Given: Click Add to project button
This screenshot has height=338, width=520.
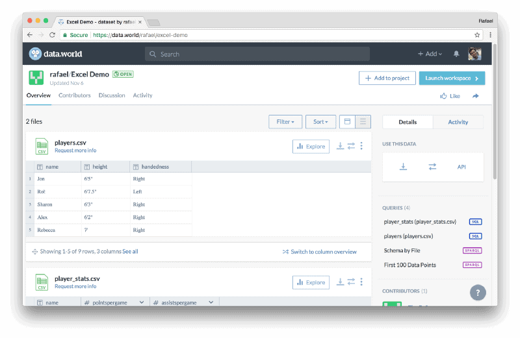Looking at the screenshot, I should [x=387, y=78].
